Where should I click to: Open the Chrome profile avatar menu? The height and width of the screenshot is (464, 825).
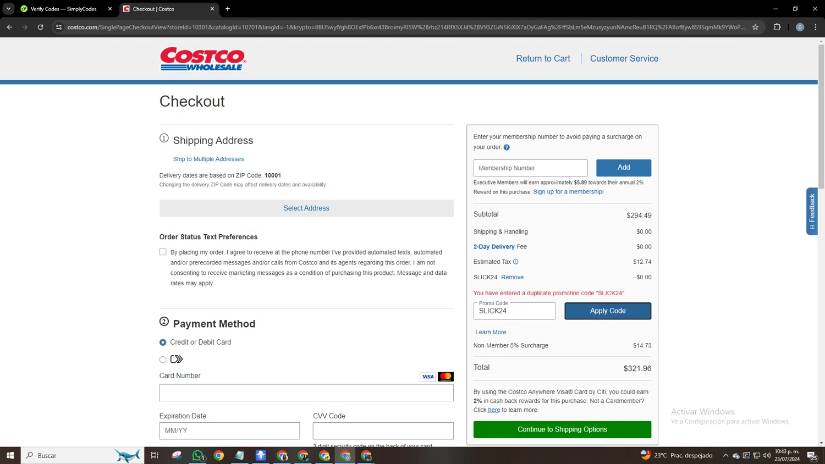[x=800, y=27]
